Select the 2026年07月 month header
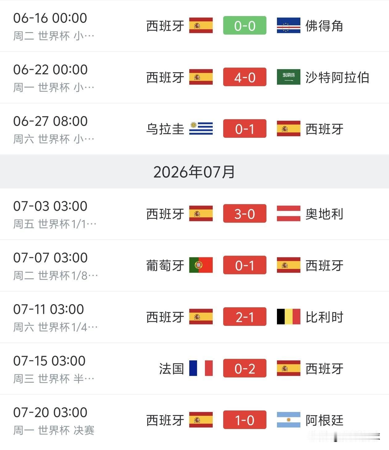Viewport: 389px width, 450px height. (x=194, y=172)
